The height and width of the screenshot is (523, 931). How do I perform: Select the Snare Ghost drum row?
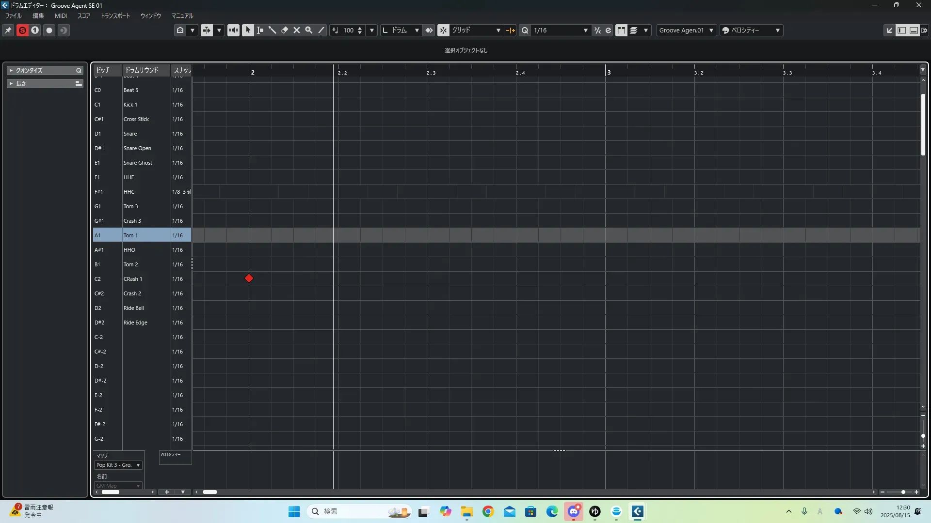138,163
